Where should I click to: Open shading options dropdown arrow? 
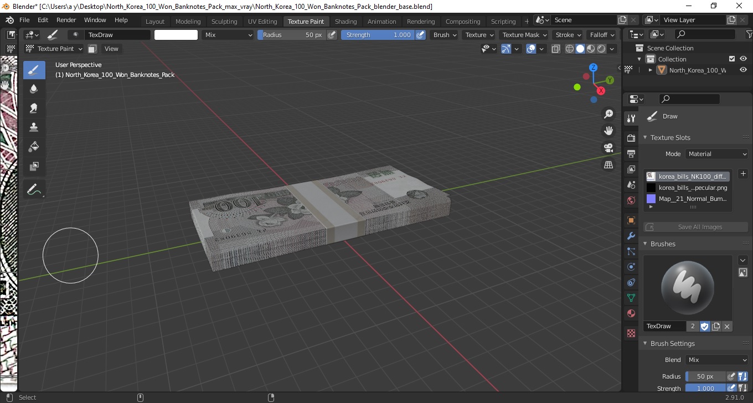coord(612,49)
